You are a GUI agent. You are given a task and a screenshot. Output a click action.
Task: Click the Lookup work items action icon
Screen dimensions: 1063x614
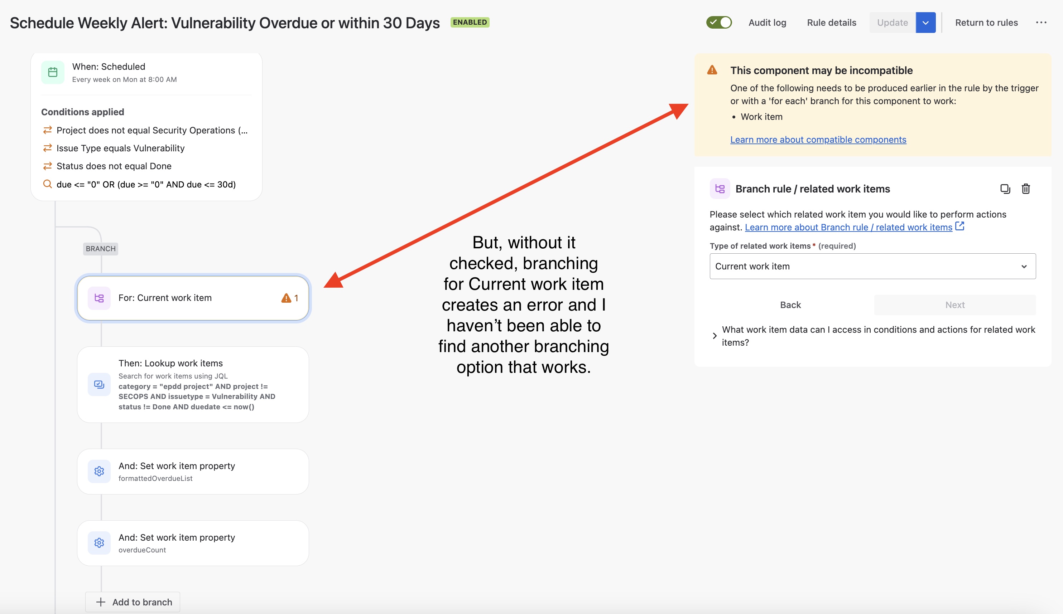(99, 384)
